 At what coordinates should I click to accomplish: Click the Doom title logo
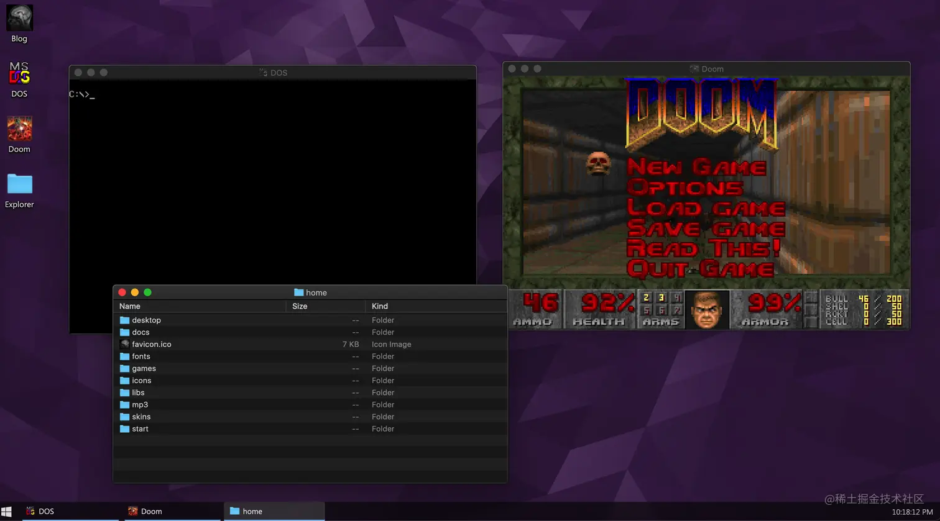click(x=701, y=114)
